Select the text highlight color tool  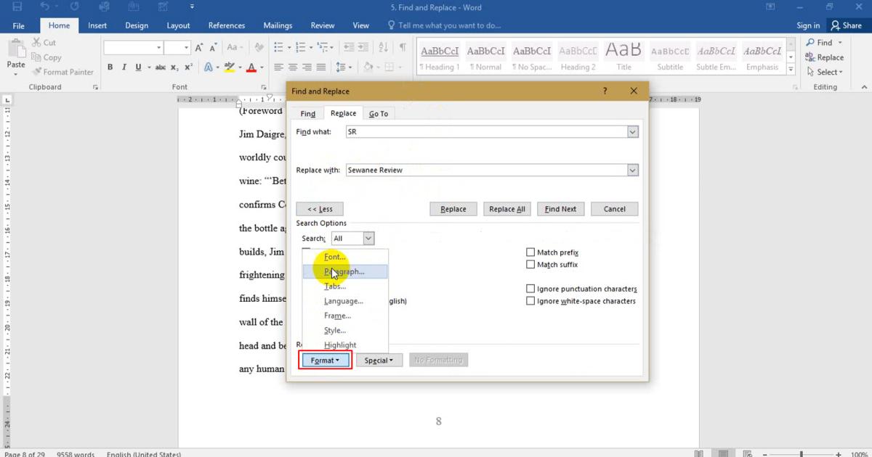point(229,67)
